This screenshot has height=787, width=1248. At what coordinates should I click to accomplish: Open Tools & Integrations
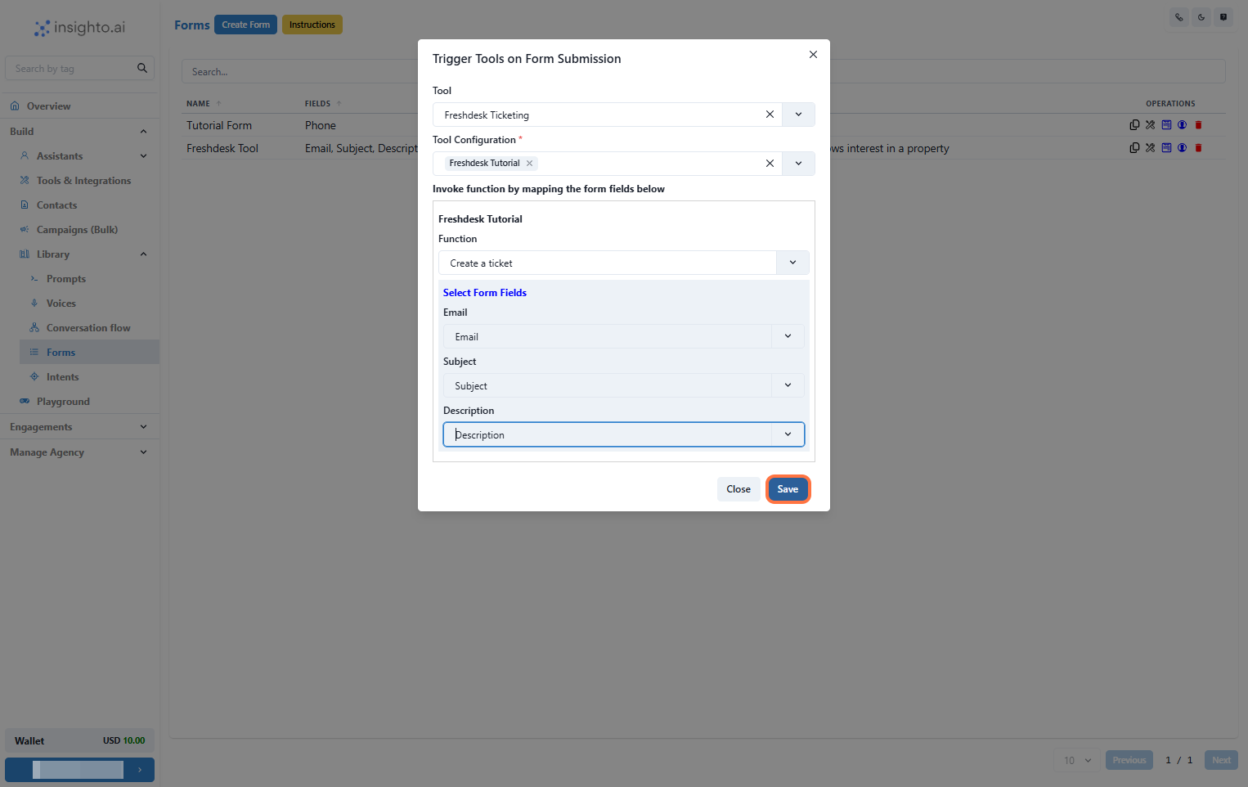tap(83, 181)
